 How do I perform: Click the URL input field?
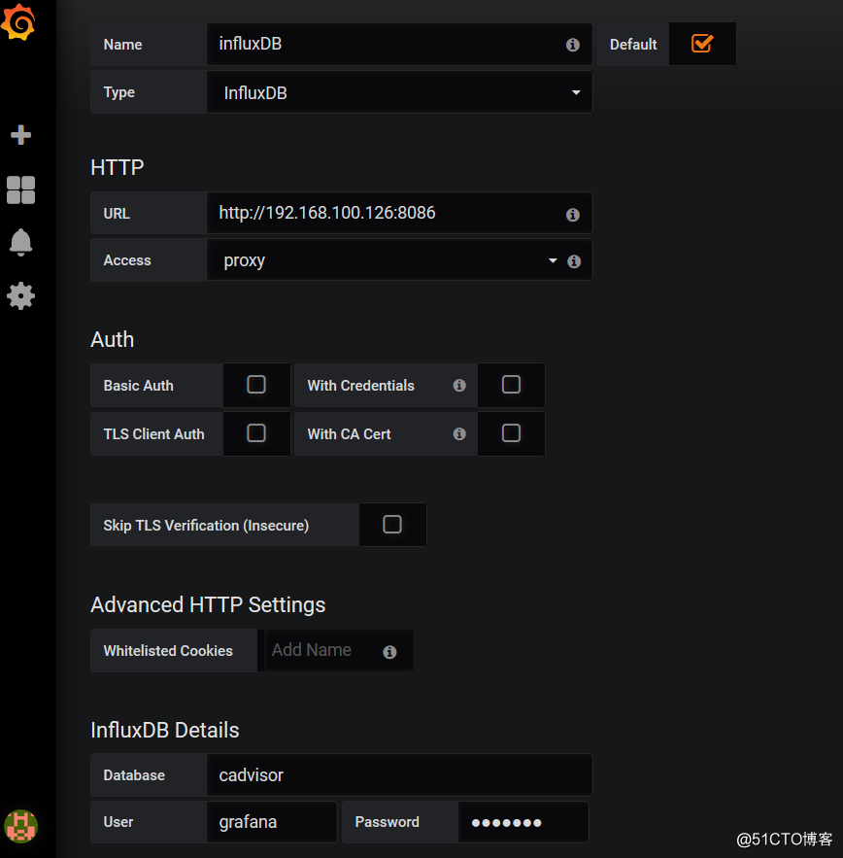click(399, 213)
